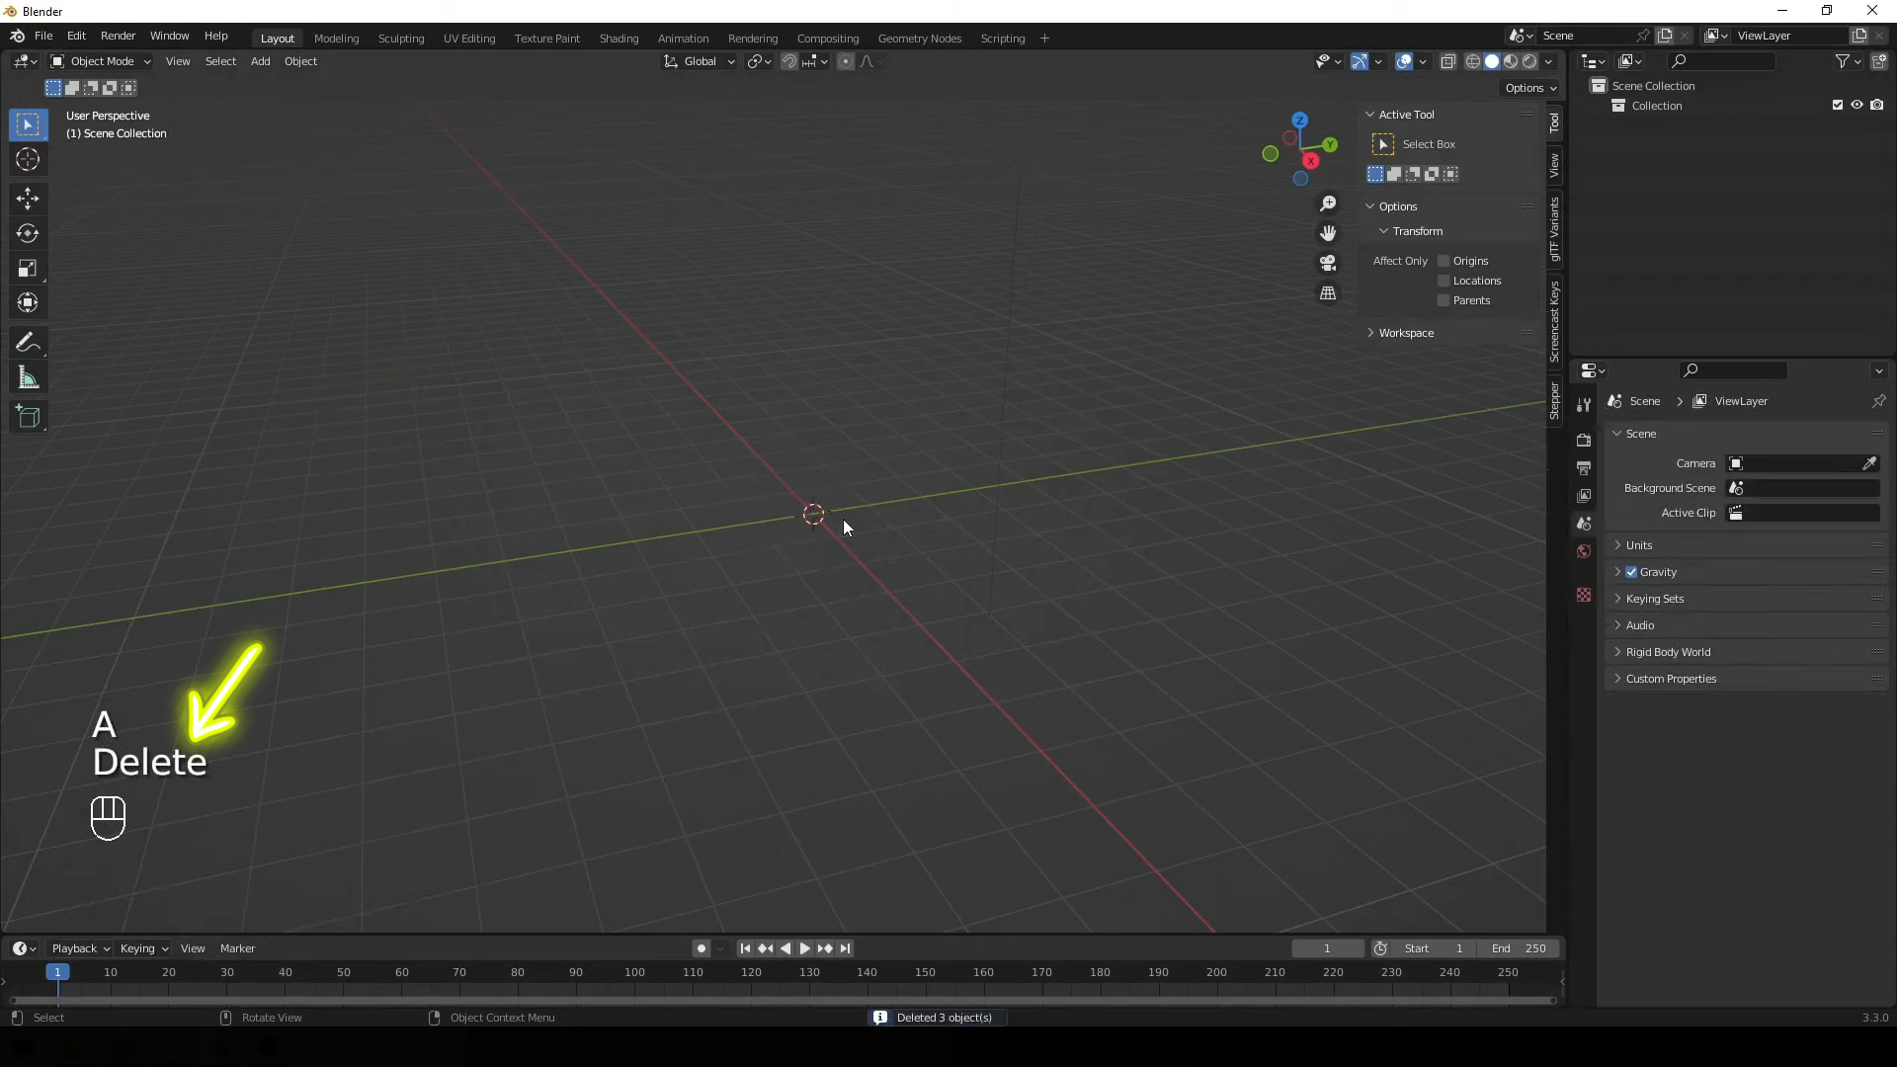The image size is (1897, 1067).
Task: Open Texture properties tab icon
Action: coord(1584,595)
